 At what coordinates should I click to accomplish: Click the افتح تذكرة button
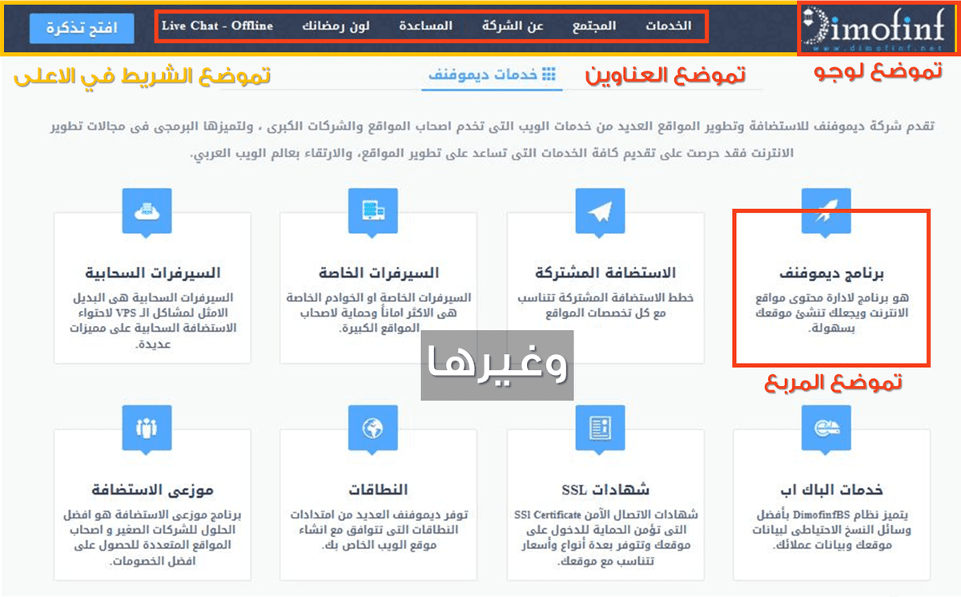(x=82, y=28)
